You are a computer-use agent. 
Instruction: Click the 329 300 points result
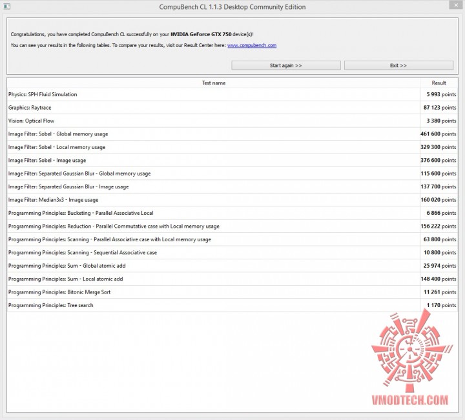tap(439, 147)
